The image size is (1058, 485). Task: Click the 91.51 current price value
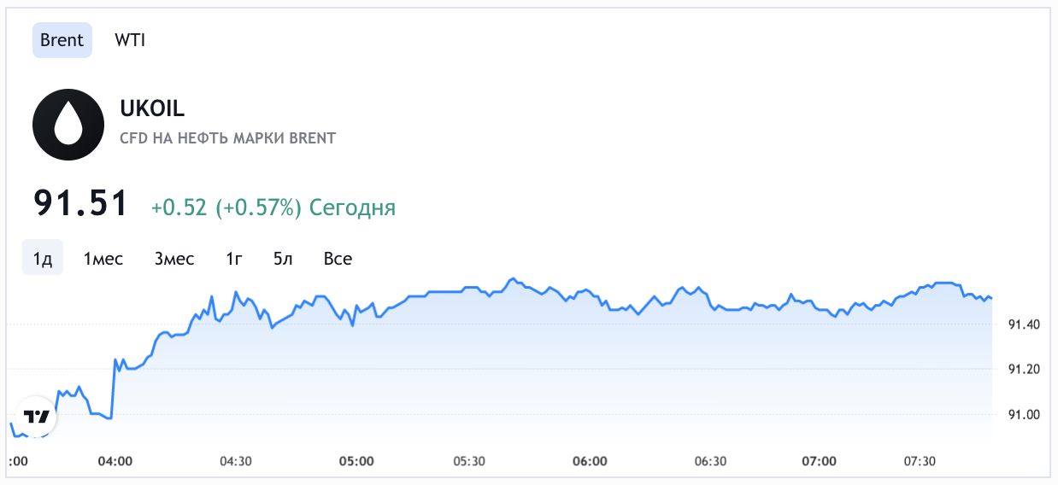click(x=80, y=204)
